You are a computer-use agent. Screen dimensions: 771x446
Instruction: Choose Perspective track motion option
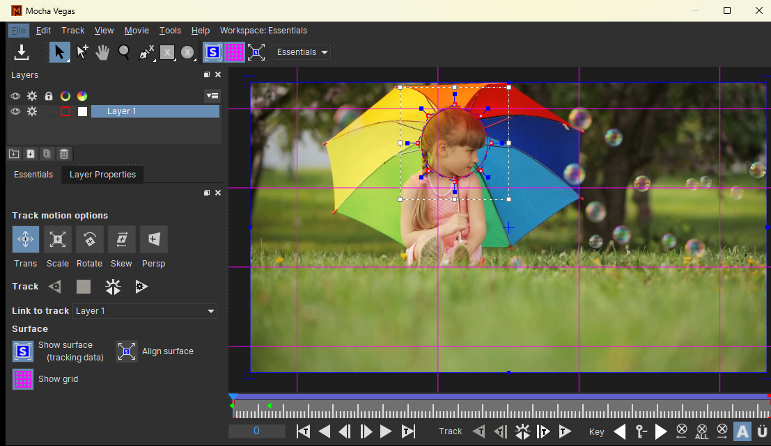(x=153, y=239)
